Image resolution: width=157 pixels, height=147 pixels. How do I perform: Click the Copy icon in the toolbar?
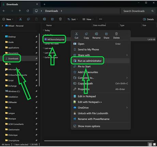(x=28, y=19)
